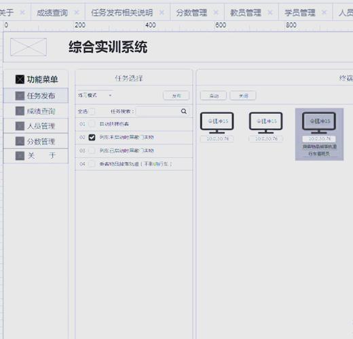
Task: Close the 教员管理 page tab
Action: [270, 12]
